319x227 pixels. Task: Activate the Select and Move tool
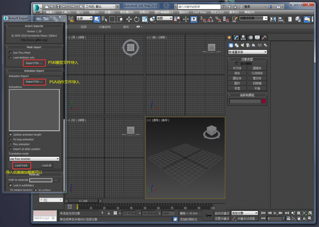coord(129,19)
